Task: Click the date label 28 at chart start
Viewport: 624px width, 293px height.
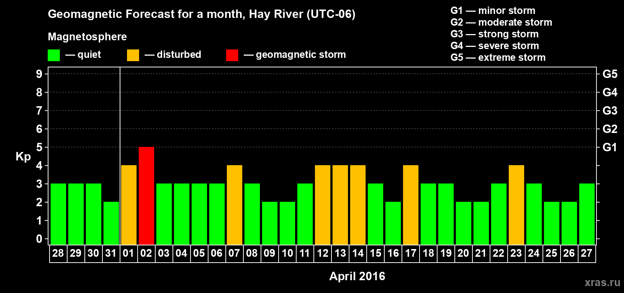Action: pyautogui.click(x=58, y=253)
